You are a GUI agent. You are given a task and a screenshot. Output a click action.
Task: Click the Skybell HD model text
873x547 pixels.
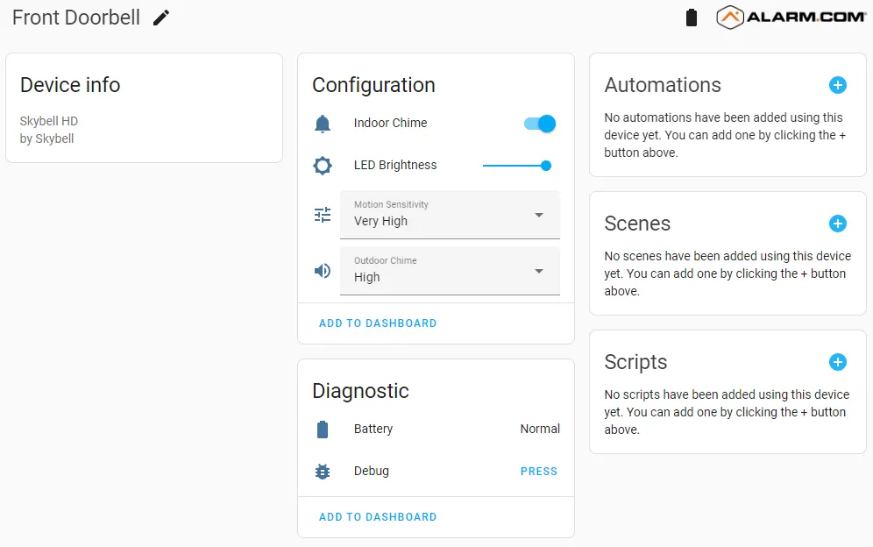(49, 122)
